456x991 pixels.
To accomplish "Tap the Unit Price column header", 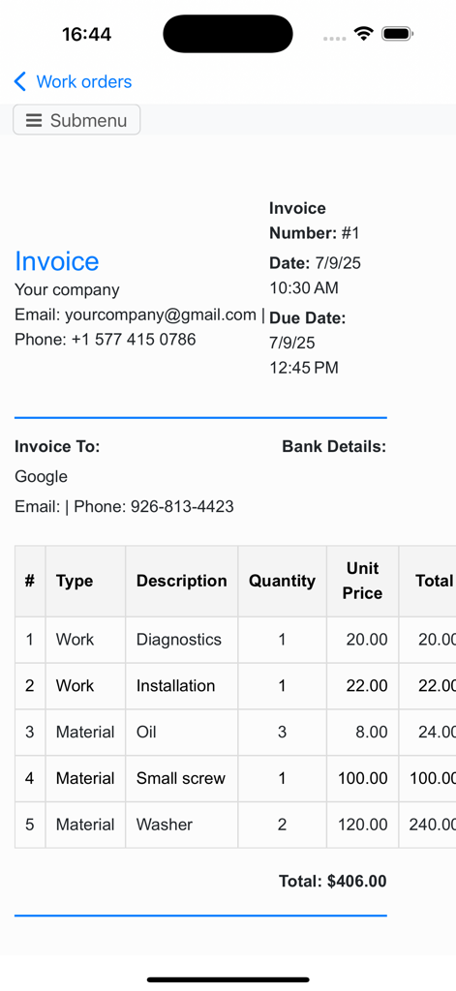I will [362, 581].
